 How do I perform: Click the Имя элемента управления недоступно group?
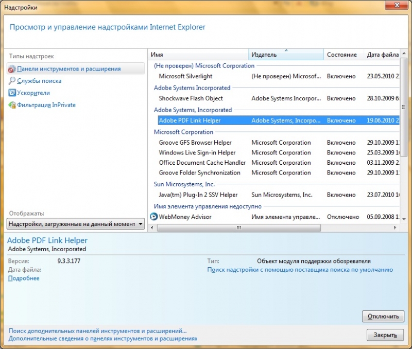(208, 206)
